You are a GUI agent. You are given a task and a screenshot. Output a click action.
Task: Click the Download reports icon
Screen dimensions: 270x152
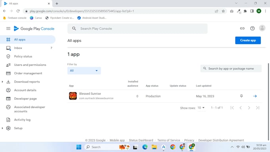pyautogui.click(x=8, y=82)
